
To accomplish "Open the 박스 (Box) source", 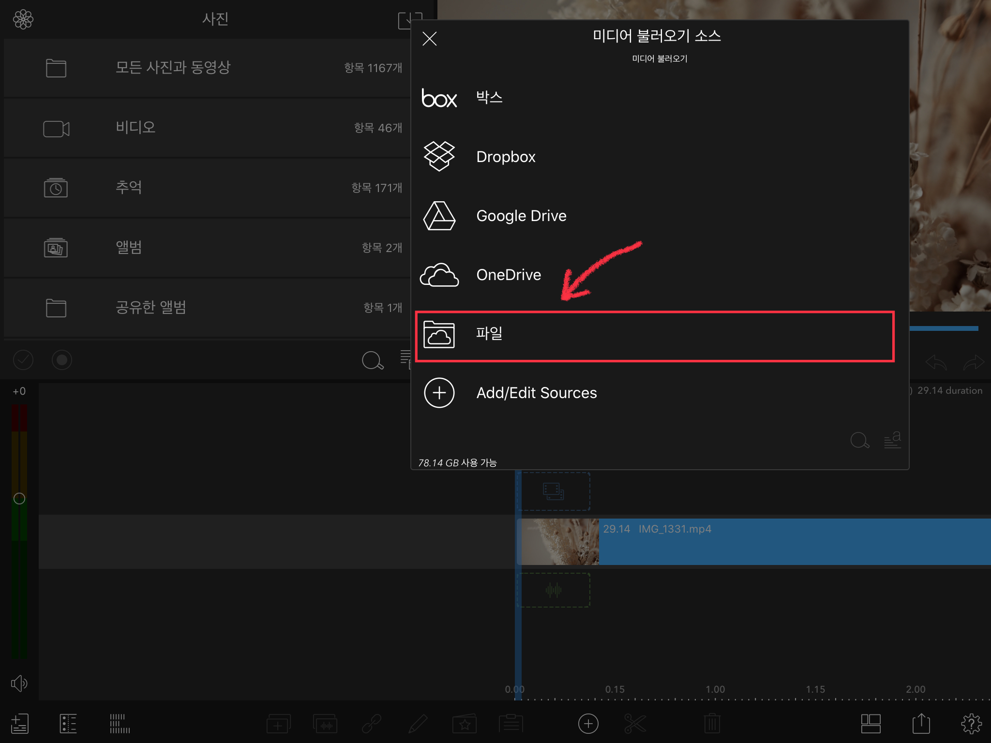I will (489, 97).
